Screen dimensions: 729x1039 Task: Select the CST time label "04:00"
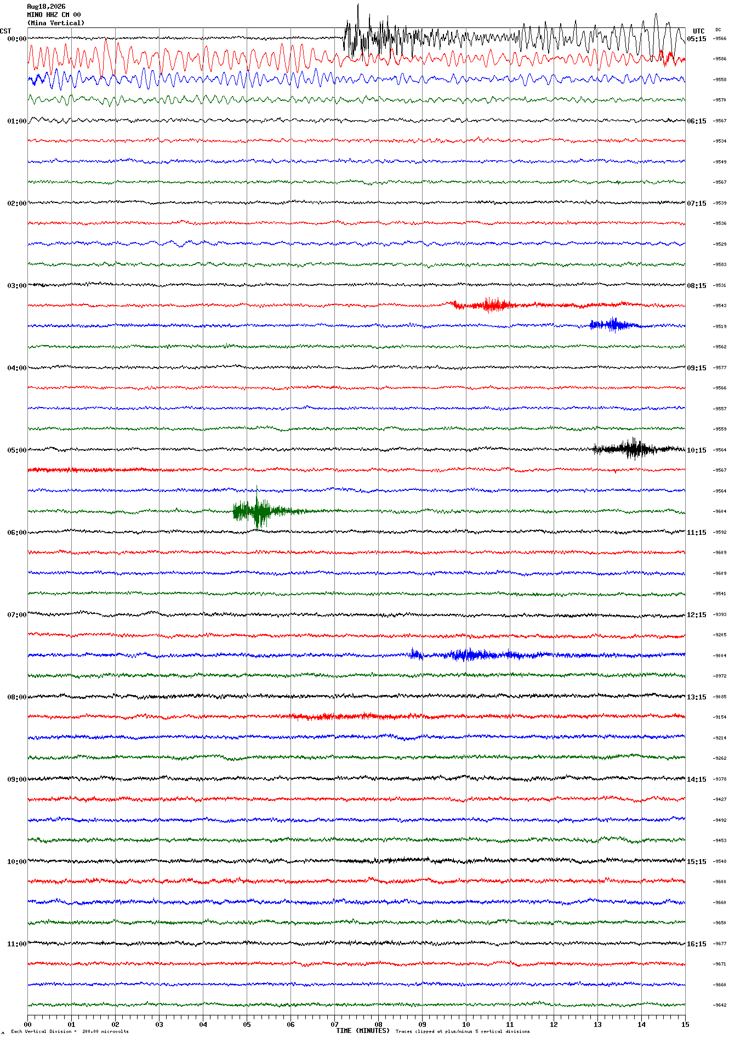(x=17, y=368)
